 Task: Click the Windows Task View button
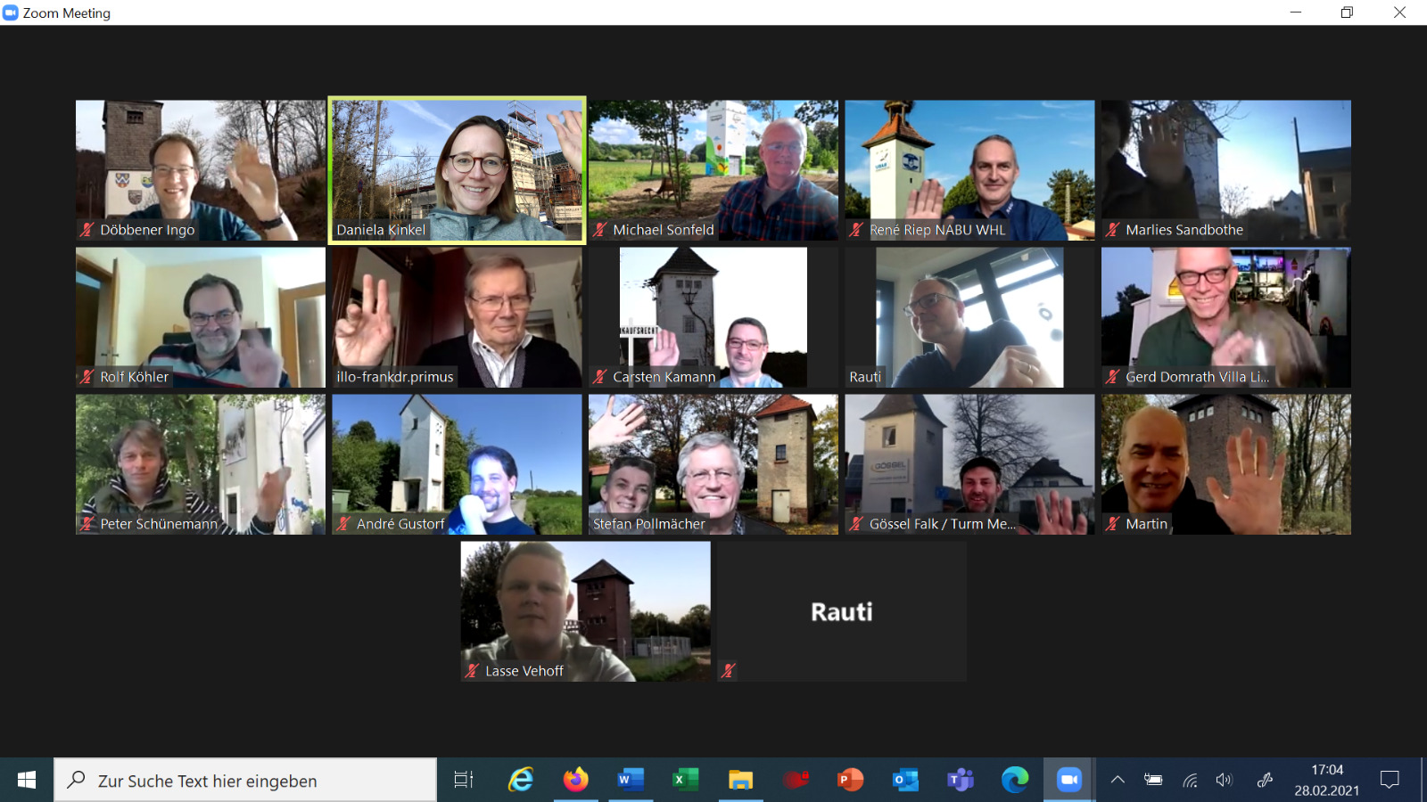coord(464,781)
